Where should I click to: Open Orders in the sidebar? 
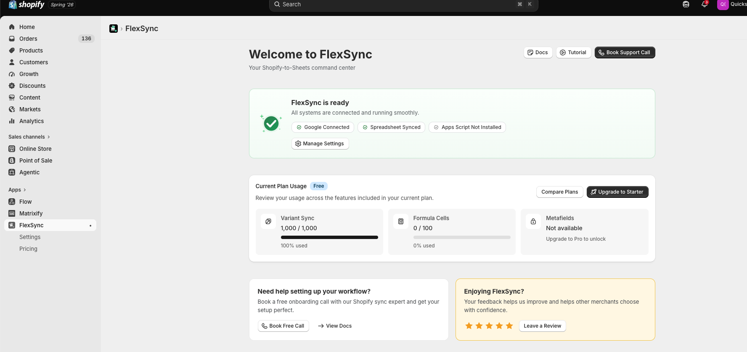[50, 39]
